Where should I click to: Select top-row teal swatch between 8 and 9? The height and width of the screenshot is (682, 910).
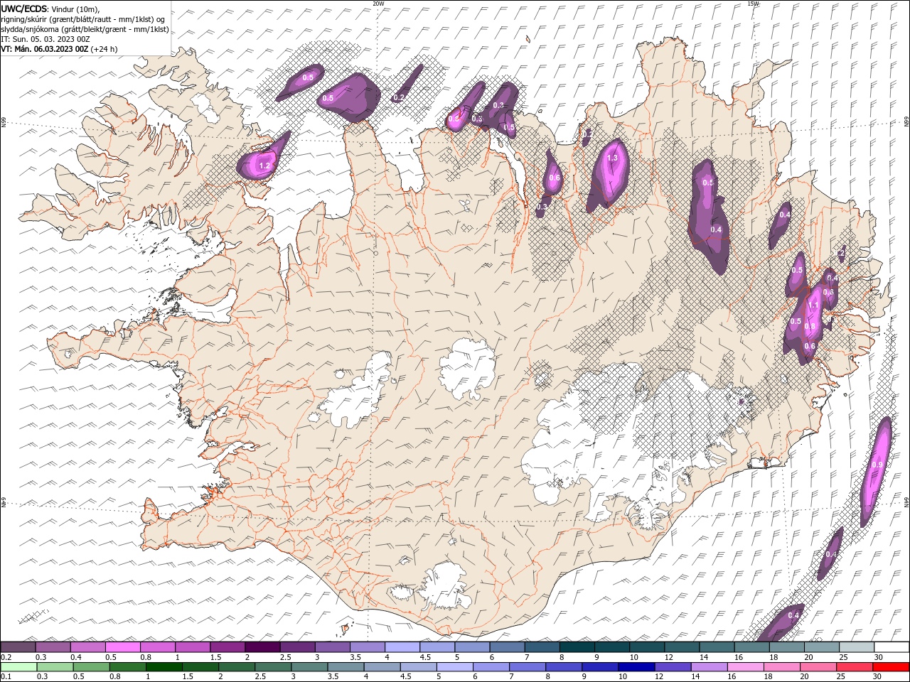pos(577,647)
